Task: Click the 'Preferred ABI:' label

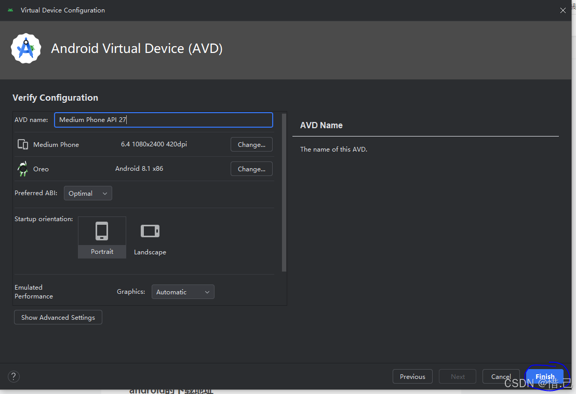Action: [x=36, y=193]
